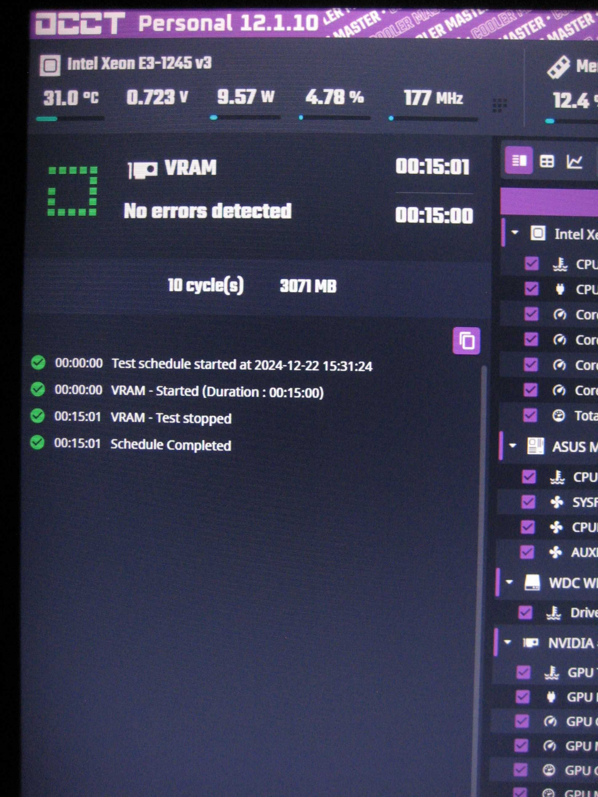Viewport: 598px width, 797px height.
Task: Uncheck the GPU M gauge row checkbox
Action: click(x=520, y=745)
